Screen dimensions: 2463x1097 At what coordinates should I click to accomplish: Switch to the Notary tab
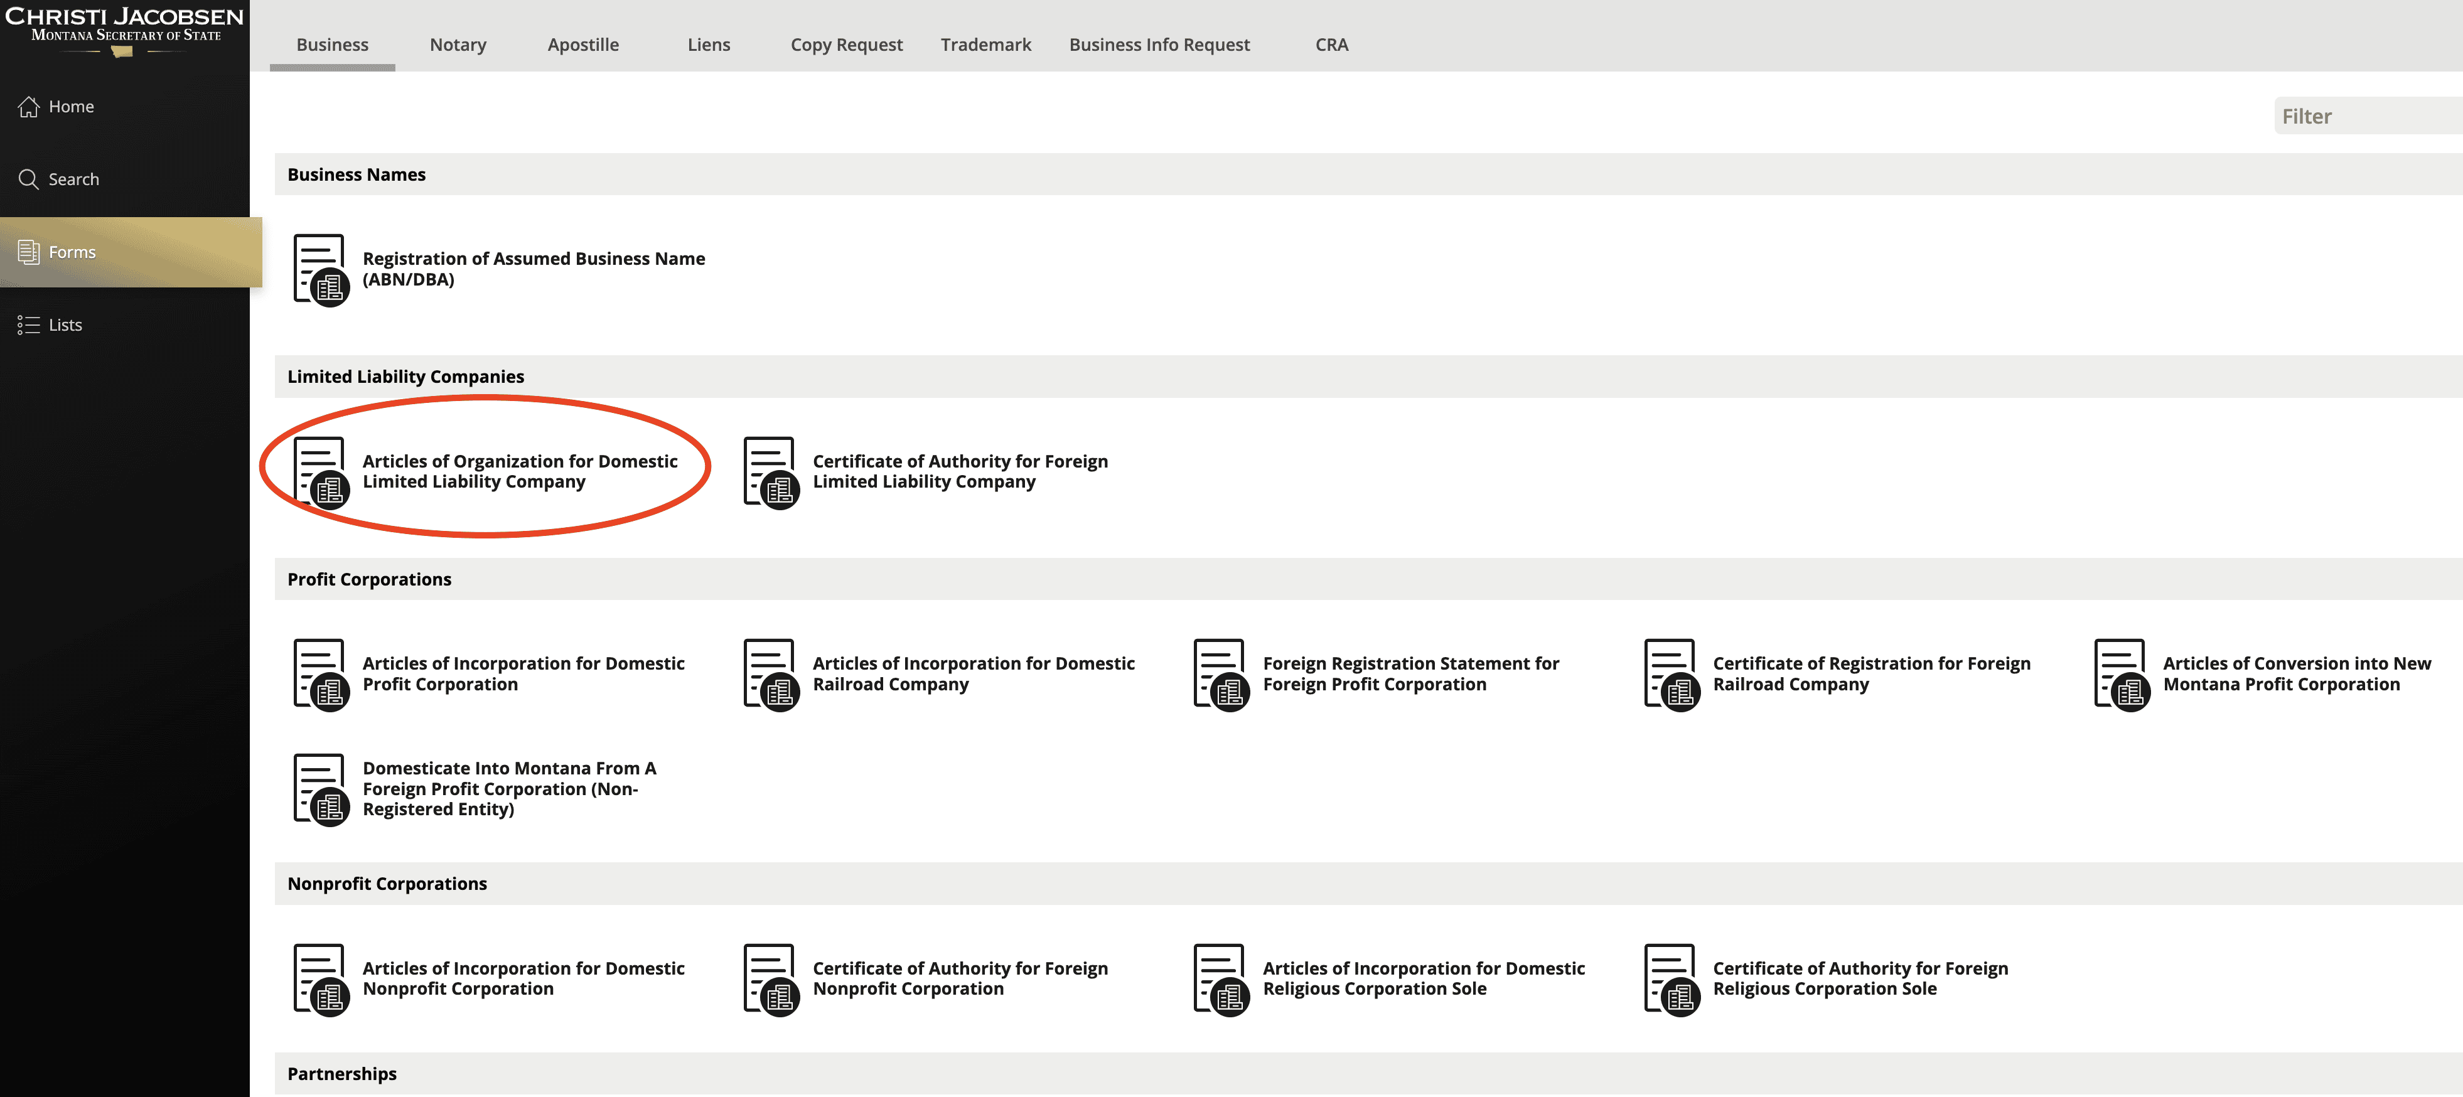point(458,45)
